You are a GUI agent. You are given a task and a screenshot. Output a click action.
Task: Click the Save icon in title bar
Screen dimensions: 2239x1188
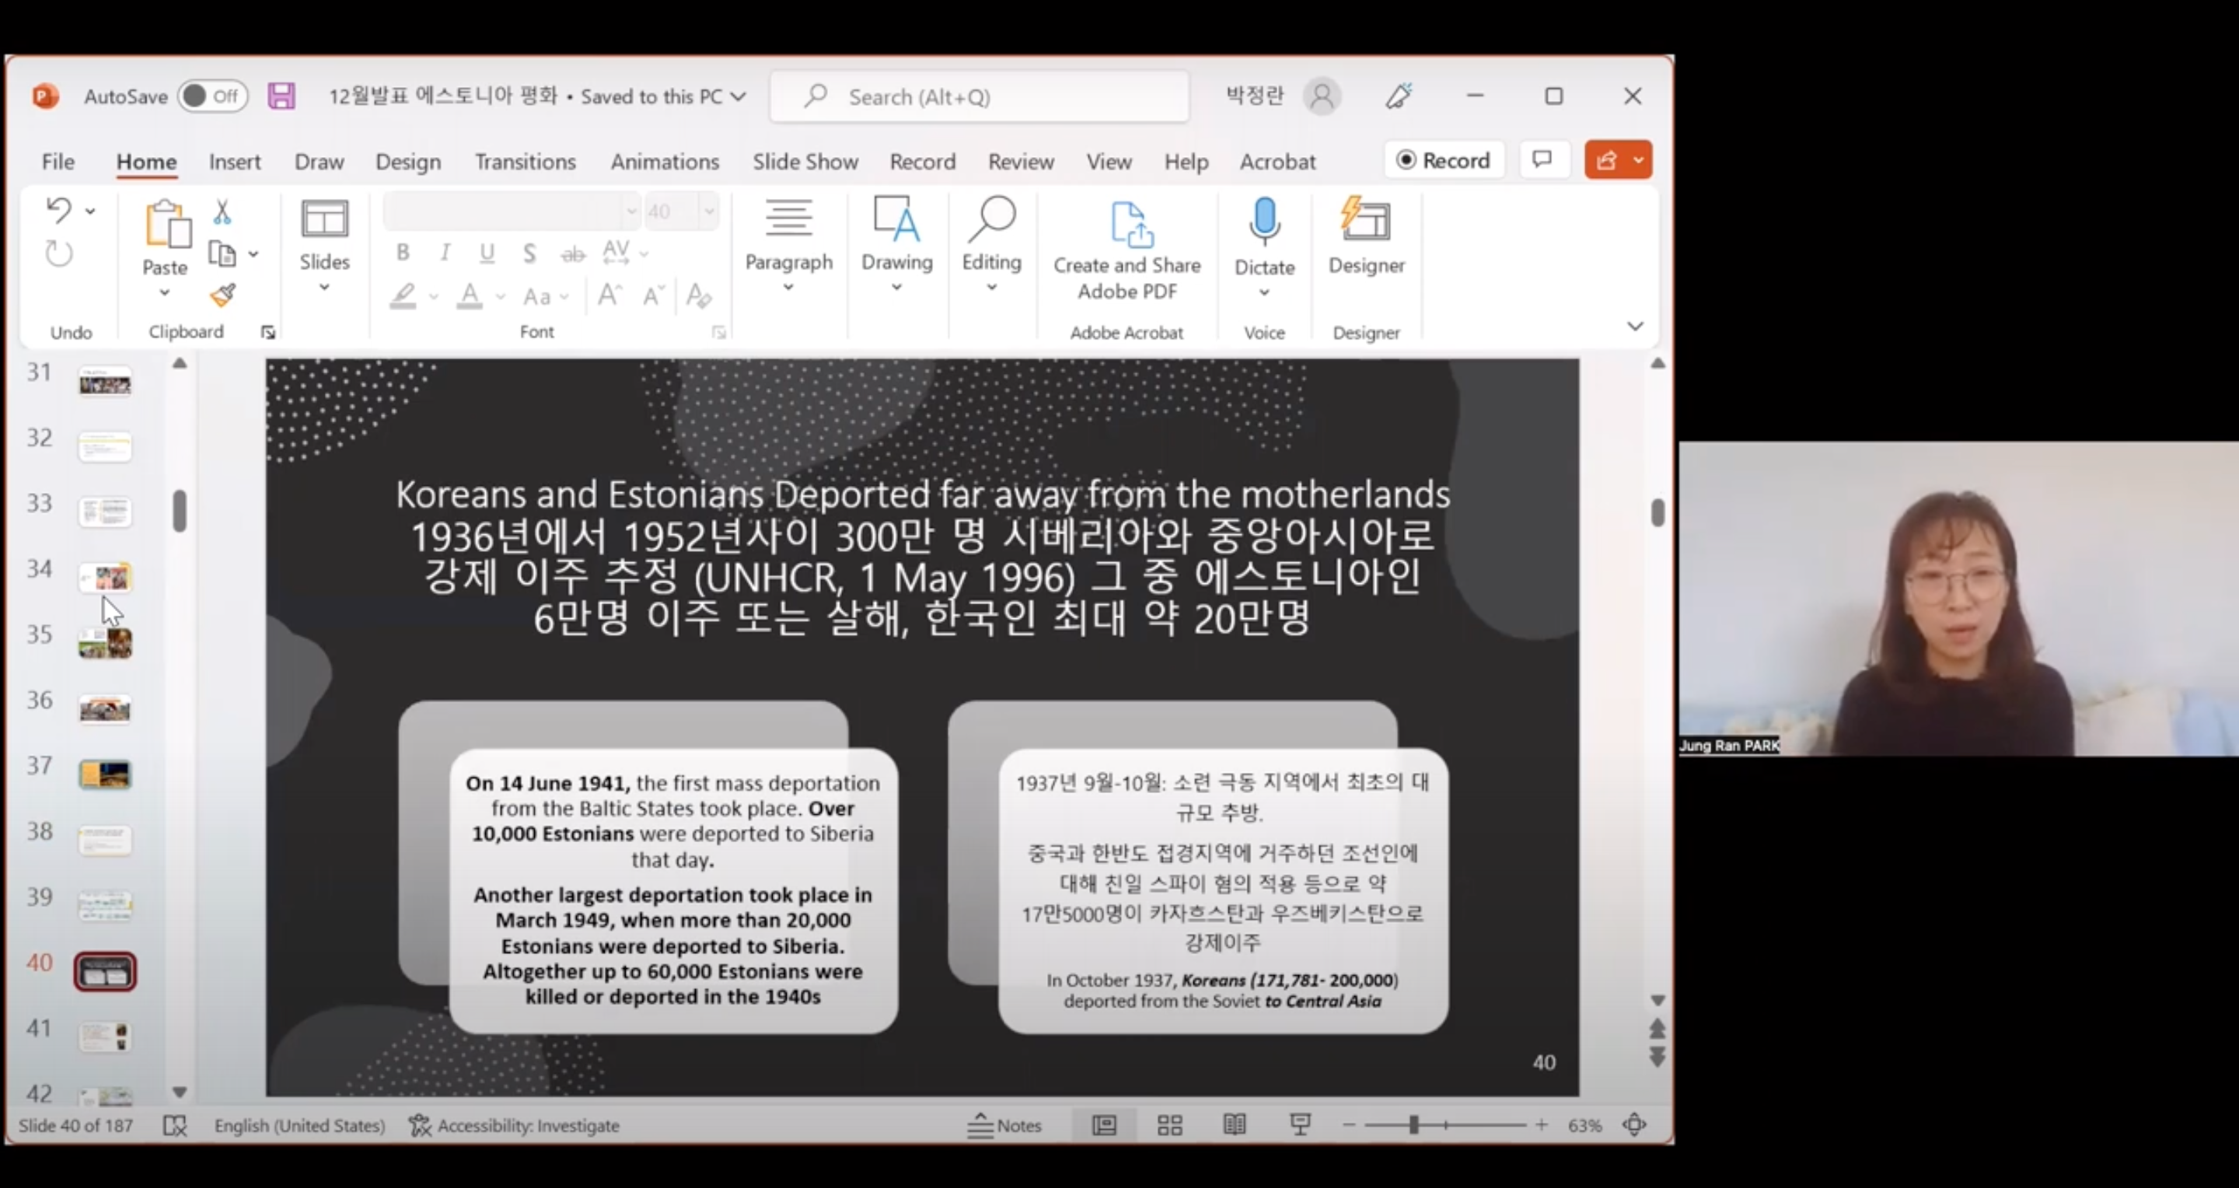click(x=281, y=96)
